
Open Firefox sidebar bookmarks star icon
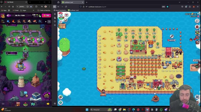[55, 25]
